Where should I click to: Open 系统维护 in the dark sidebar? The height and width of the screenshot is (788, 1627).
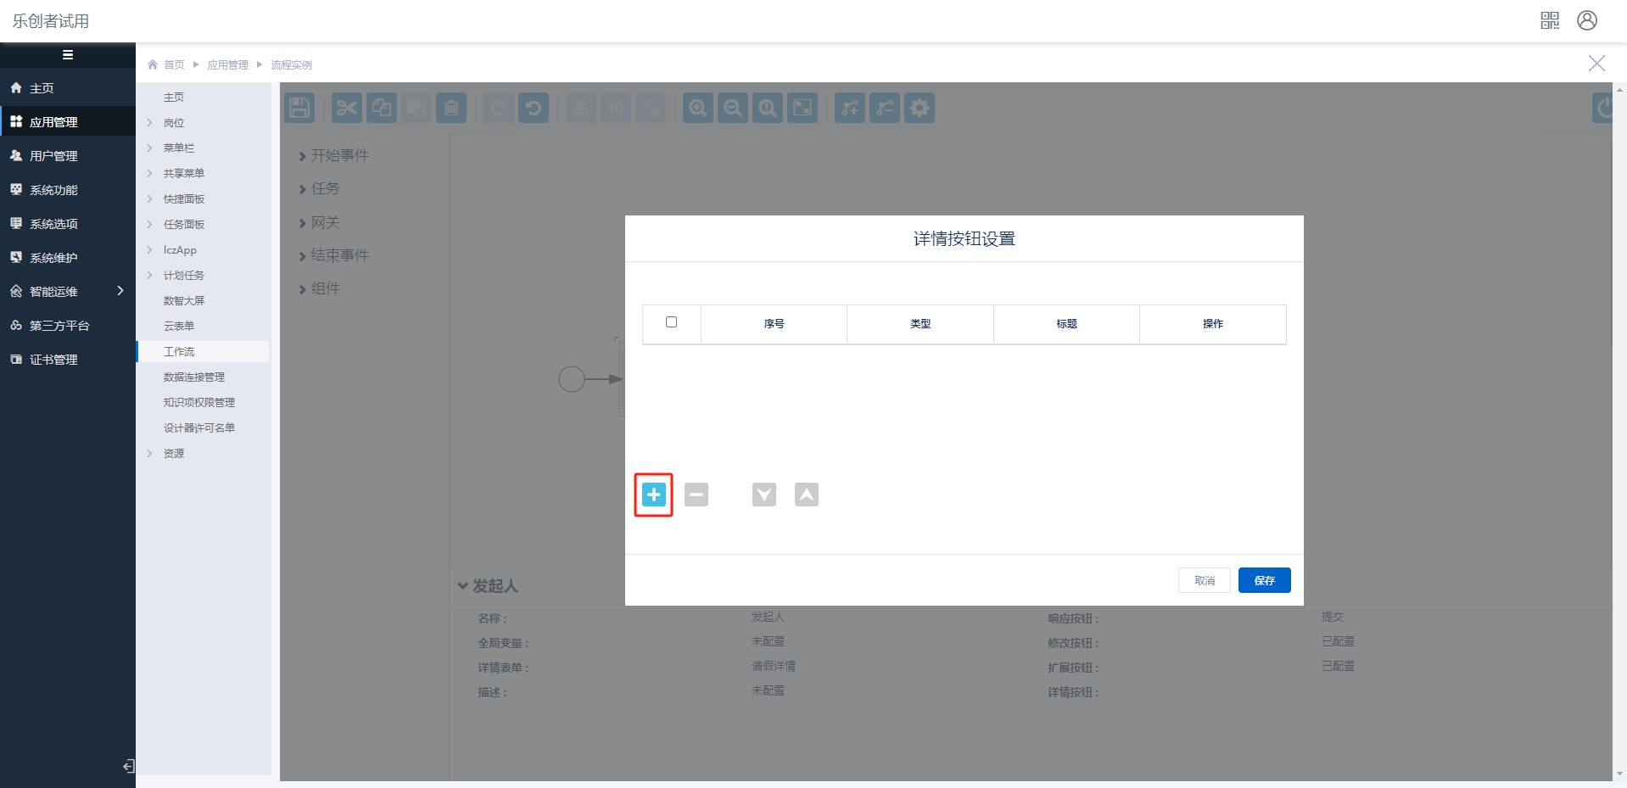coord(68,258)
